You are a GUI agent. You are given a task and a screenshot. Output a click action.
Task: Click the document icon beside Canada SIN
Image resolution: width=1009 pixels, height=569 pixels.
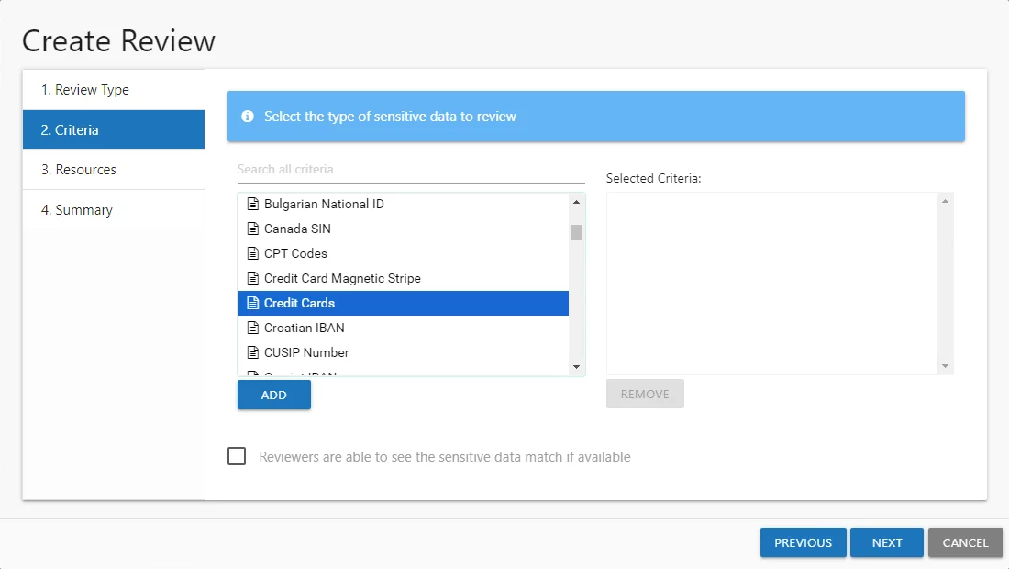coord(253,229)
